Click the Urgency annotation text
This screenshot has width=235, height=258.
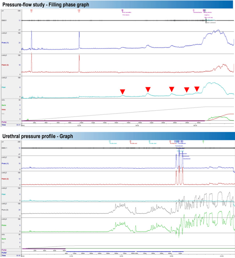(x=207, y=15)
